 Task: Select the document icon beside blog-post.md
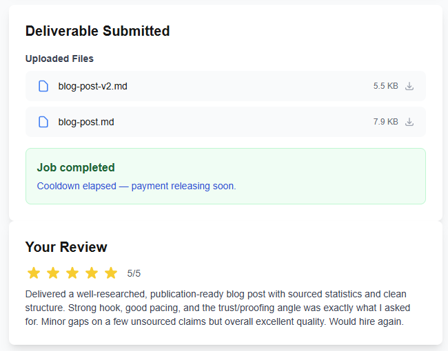(x=43, y=122)
